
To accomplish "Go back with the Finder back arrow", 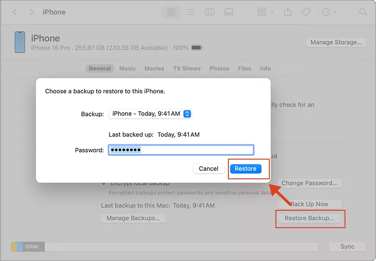I will (15, 12).
